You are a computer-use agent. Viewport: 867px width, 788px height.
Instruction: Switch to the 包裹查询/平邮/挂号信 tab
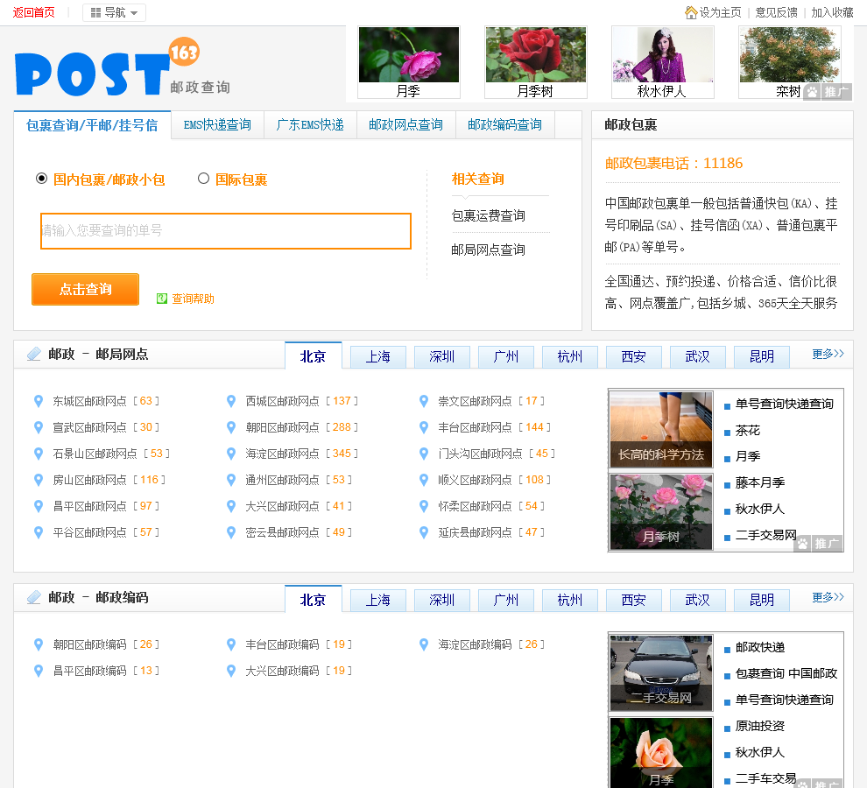click(92, 125)
